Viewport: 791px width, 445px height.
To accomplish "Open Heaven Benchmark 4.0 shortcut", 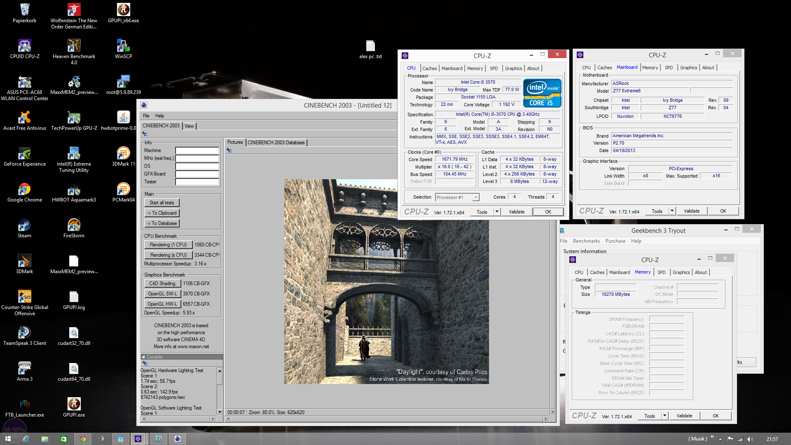I will pyautogui.click(x=74, y=52).
